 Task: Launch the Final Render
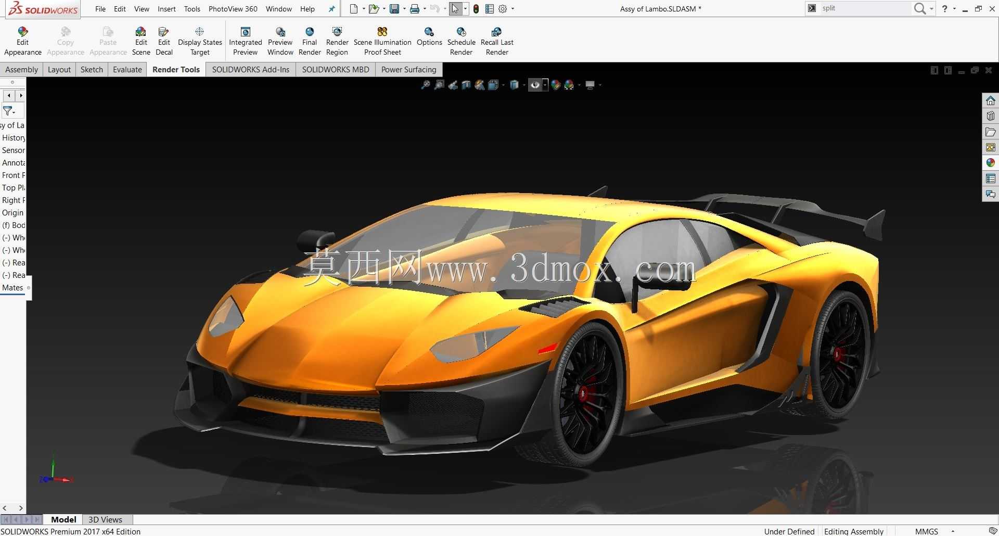tap(310, 41)
